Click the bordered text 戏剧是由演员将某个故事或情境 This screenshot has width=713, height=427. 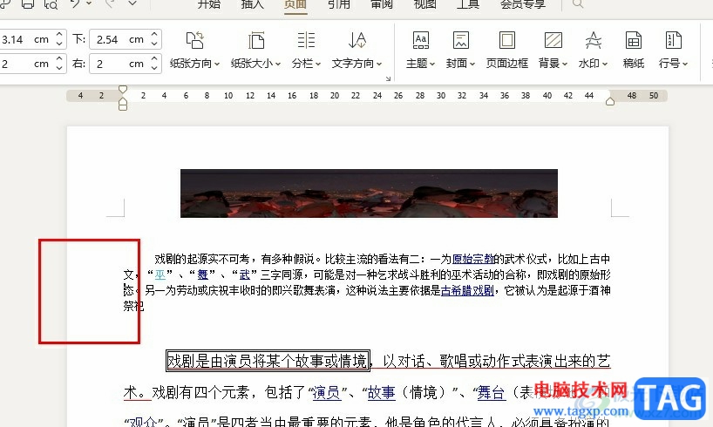click(x=268, y=361)
